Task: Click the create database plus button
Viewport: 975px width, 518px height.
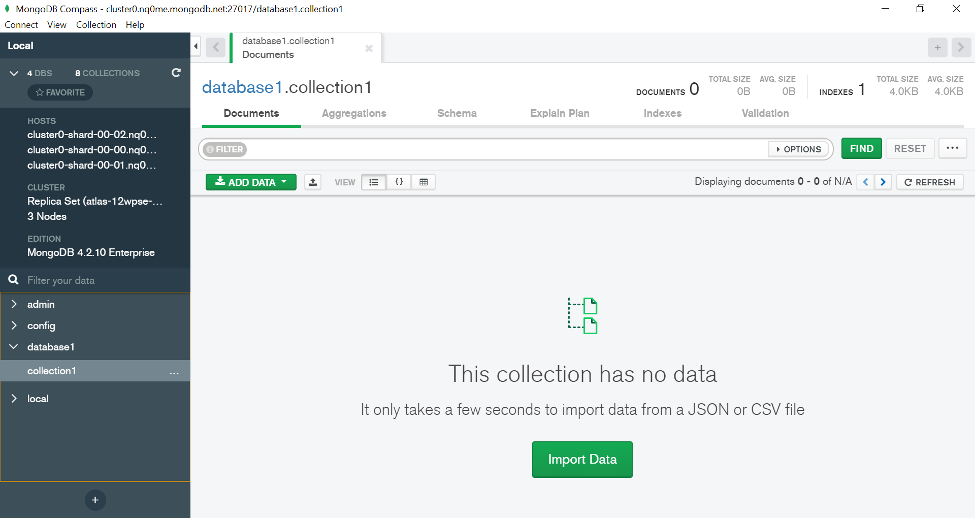Action: click(95, 500)
